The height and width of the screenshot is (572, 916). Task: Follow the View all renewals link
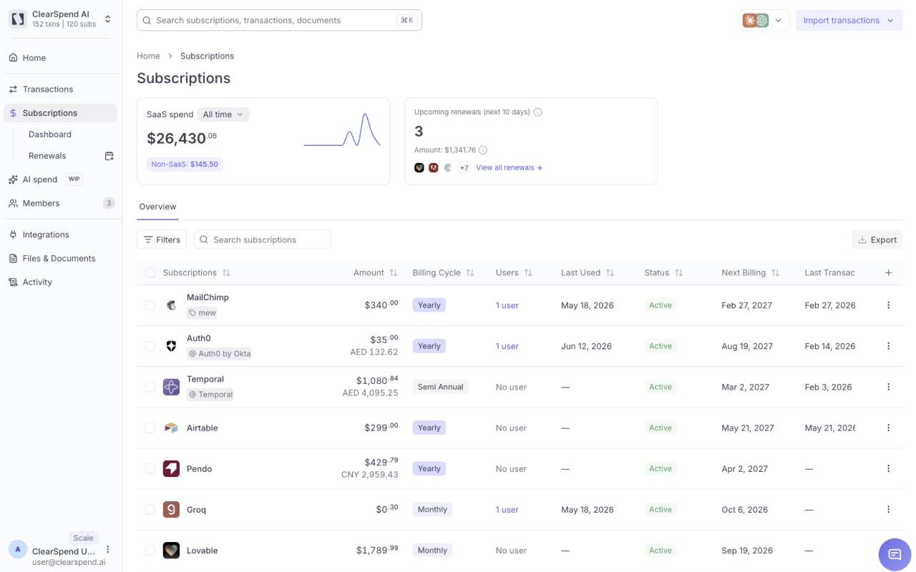click(x=509, y=168)
